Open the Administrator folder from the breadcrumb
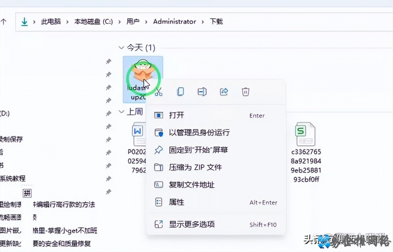393x252 pixels. [x=174, y=22]
